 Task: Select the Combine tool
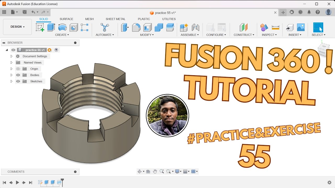[x=159, y=27]
